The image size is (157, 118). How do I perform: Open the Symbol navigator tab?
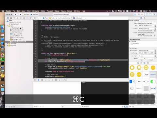(11, 18)
